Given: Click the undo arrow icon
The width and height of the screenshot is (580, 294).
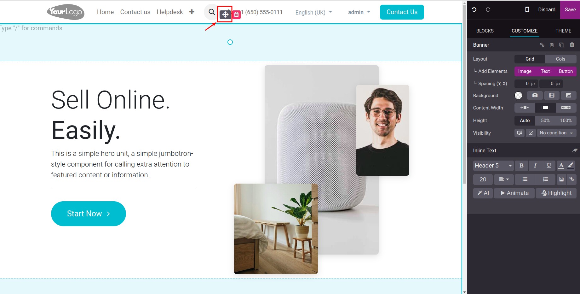Looking at the screenshot, I should (474, 9).
